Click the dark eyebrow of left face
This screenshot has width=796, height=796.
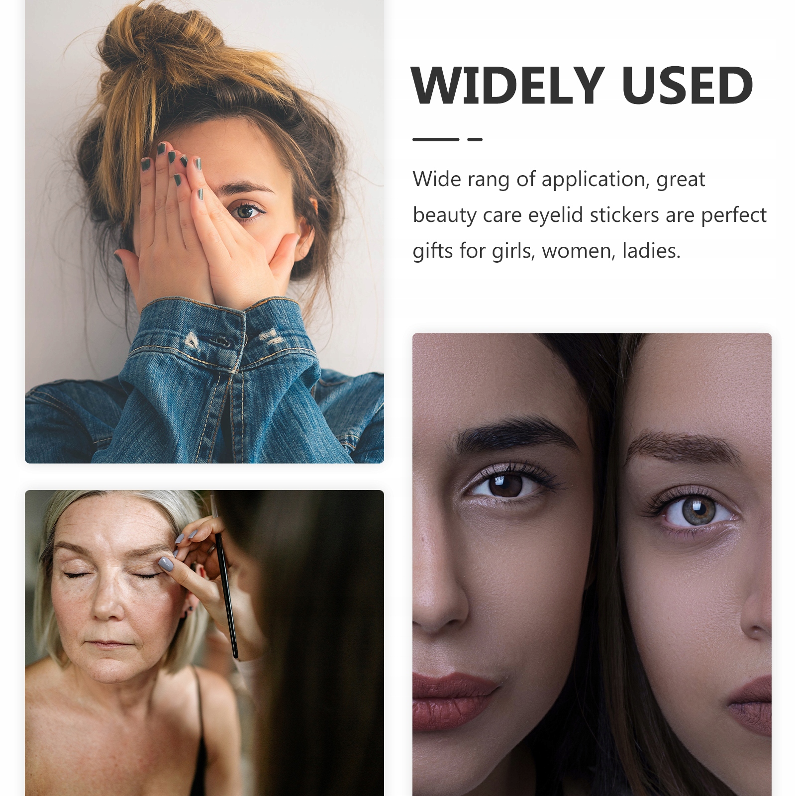point(517,432)
